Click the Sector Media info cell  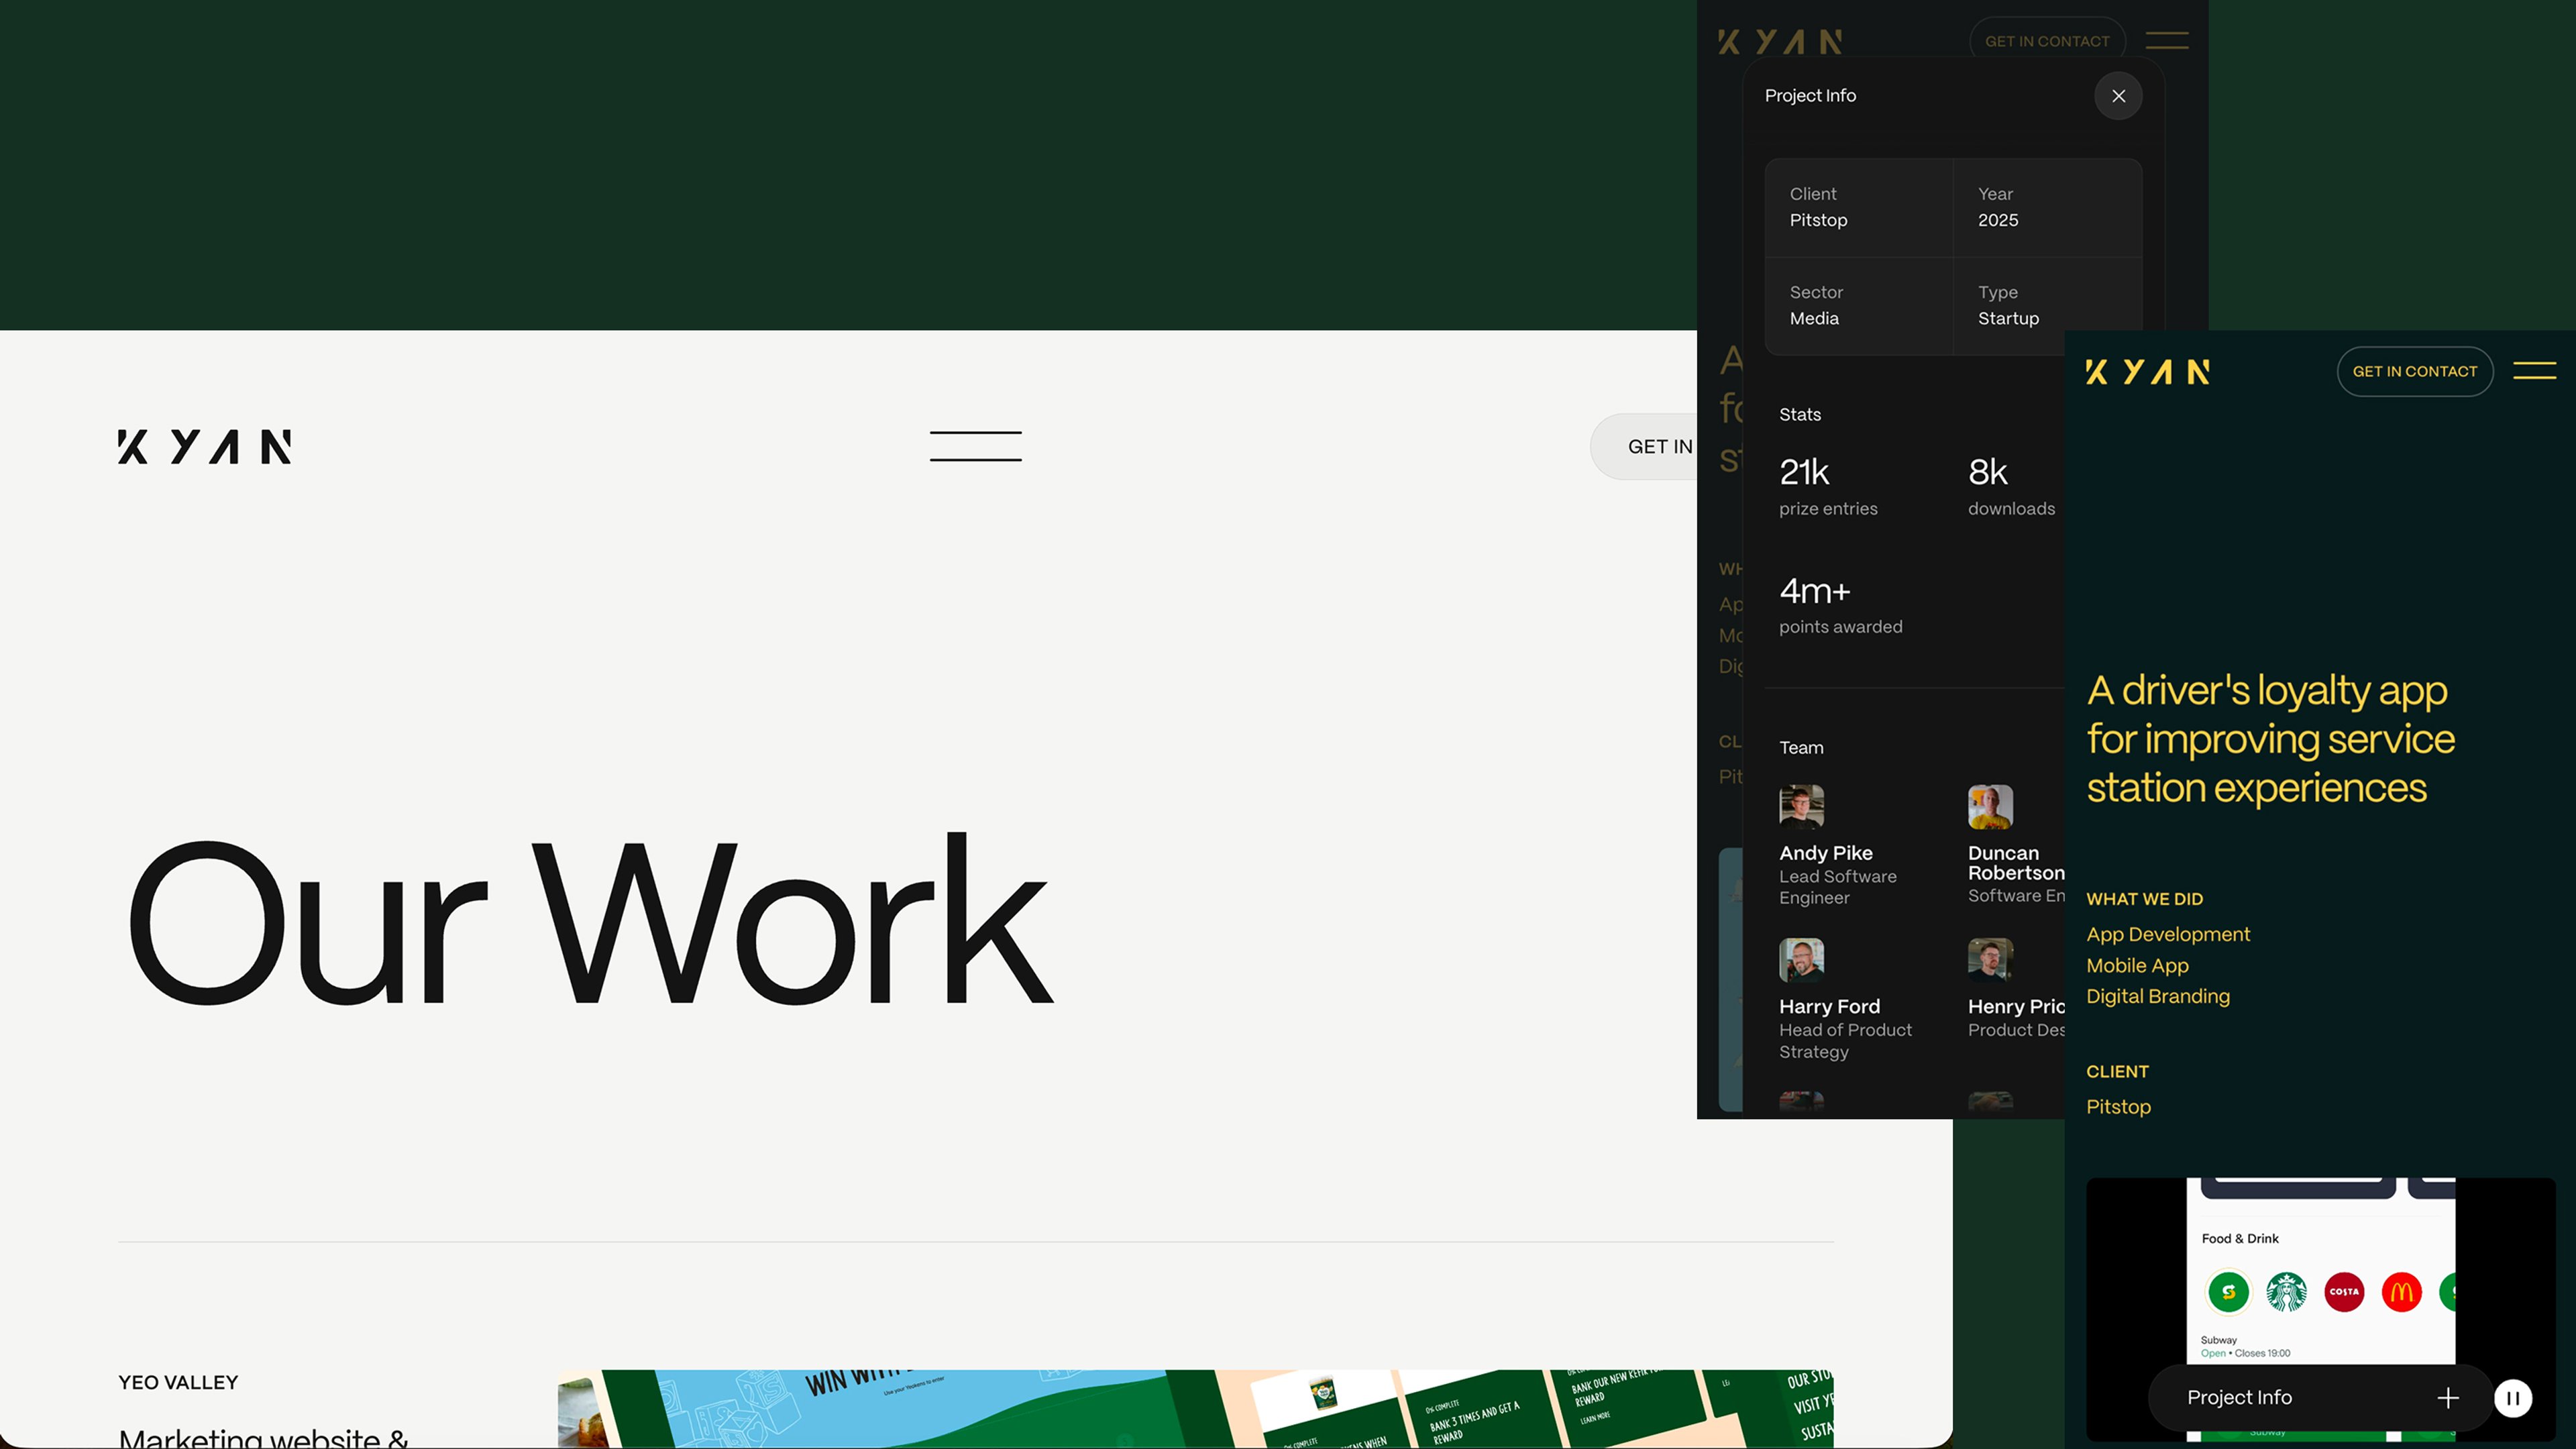(1859, 306)
